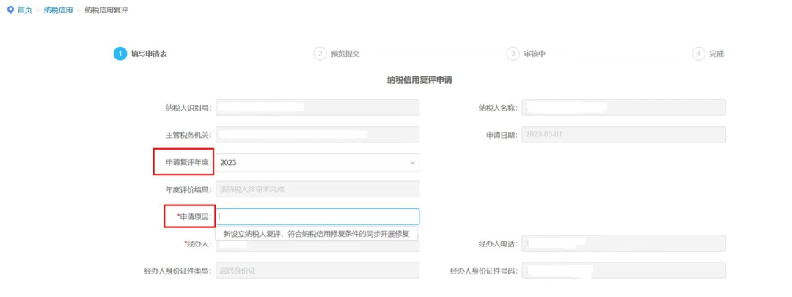Open the 申请复评年度 dropdown showing 2023
Viewport: 792px width, 297px height.
(x=318, y=163)
